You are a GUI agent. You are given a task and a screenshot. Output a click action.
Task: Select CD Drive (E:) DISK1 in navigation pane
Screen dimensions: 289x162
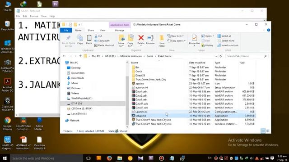82,108
